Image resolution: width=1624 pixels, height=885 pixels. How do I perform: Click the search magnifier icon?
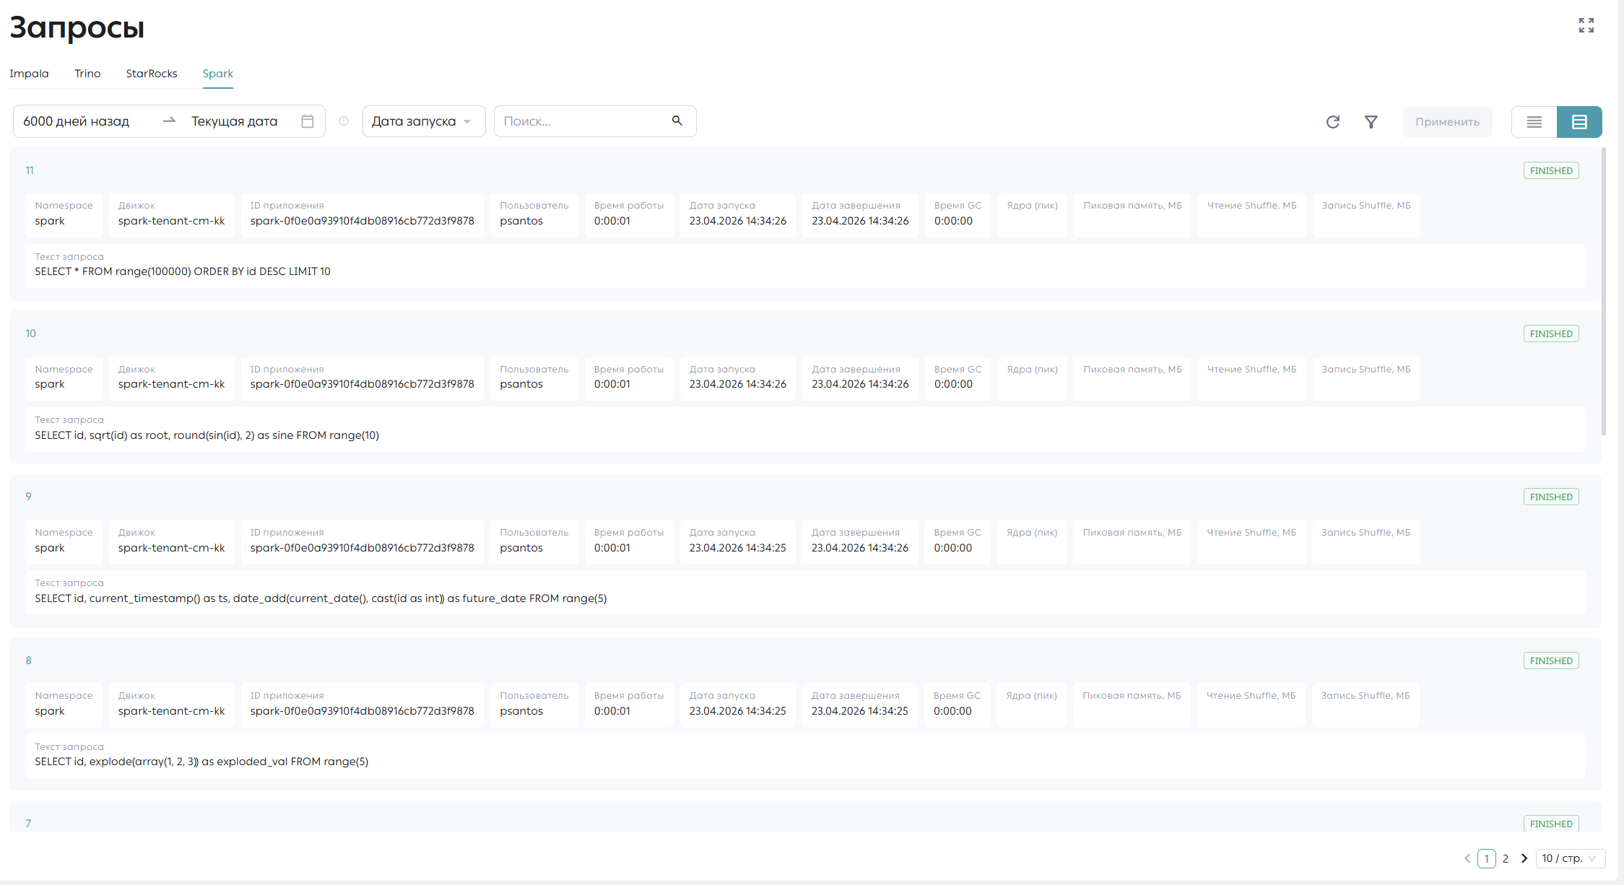click(677, 121)
